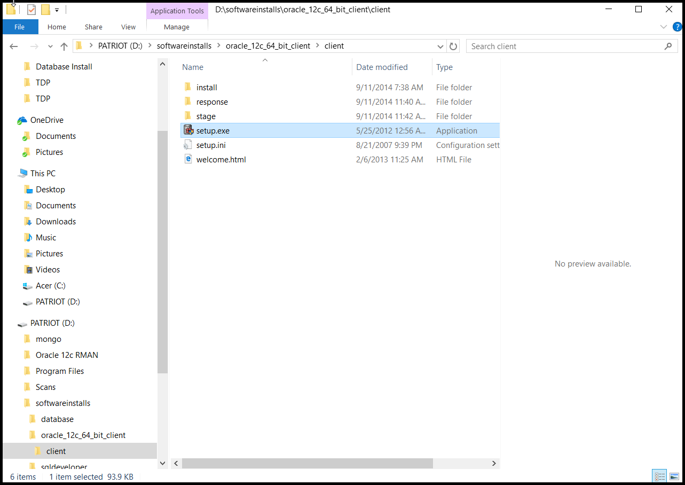Image resolution: width=685 pixels, height=485 pixels.
Task: Expand the chevron after oracle_12c_64_bit_client in path
Action: point(317,46)
